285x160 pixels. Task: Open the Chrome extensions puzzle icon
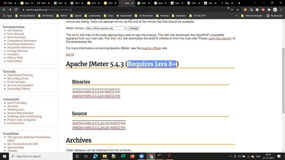[x=269, y=10]
